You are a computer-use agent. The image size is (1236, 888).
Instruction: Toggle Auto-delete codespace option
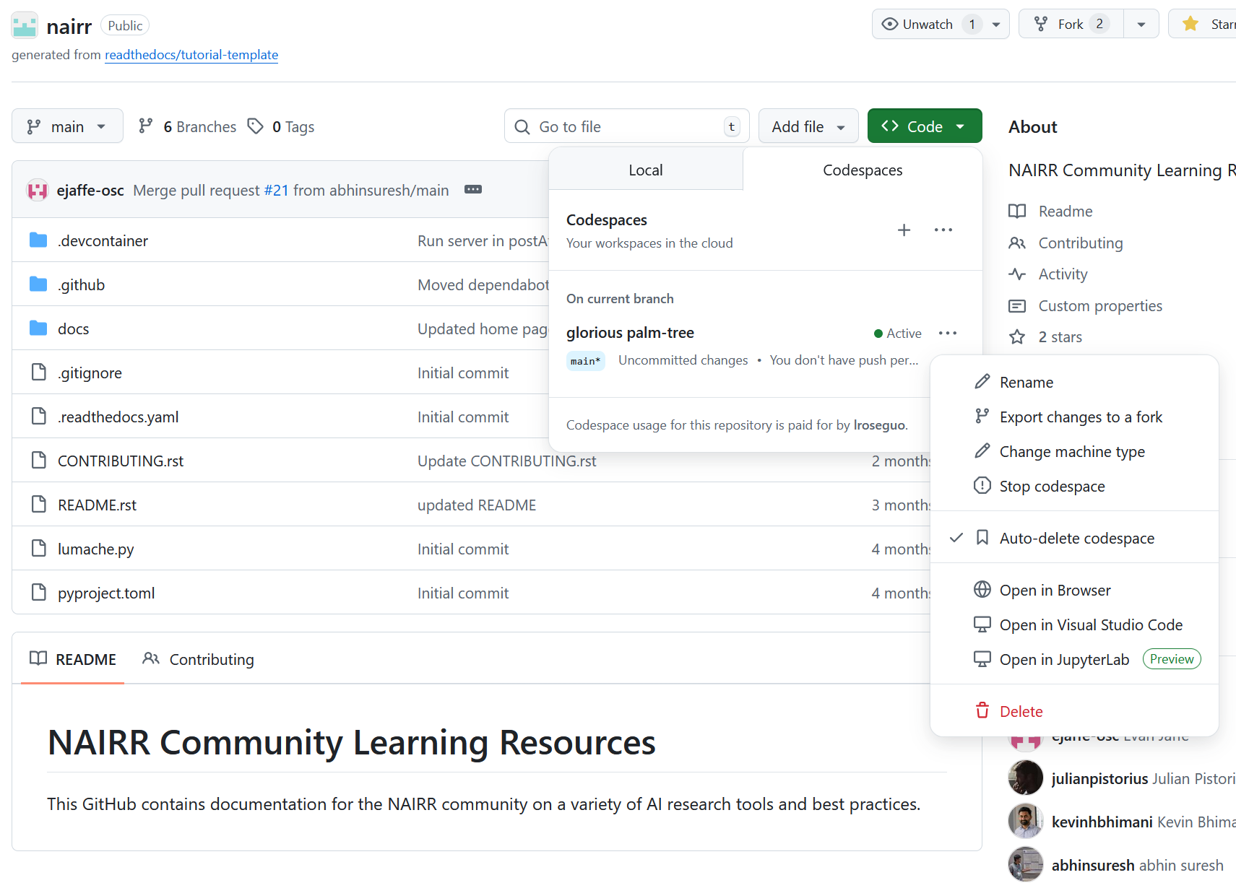coord(1074,538)
